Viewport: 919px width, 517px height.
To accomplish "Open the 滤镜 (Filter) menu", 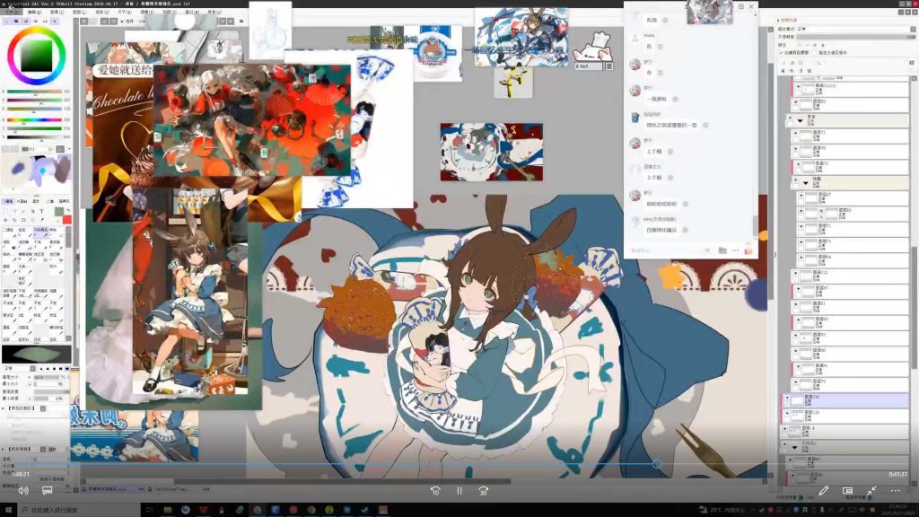I will (x=146, y=12).
